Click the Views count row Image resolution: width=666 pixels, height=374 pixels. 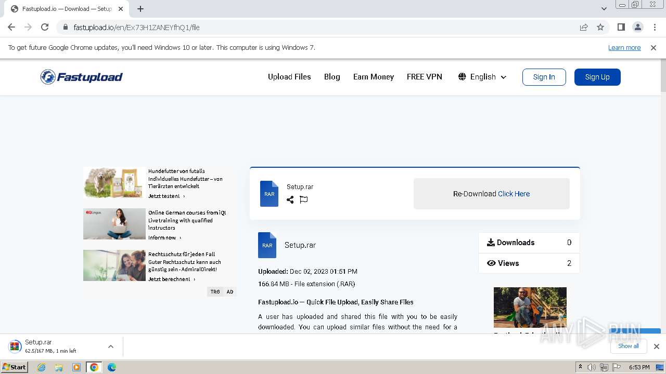[529, 263]
